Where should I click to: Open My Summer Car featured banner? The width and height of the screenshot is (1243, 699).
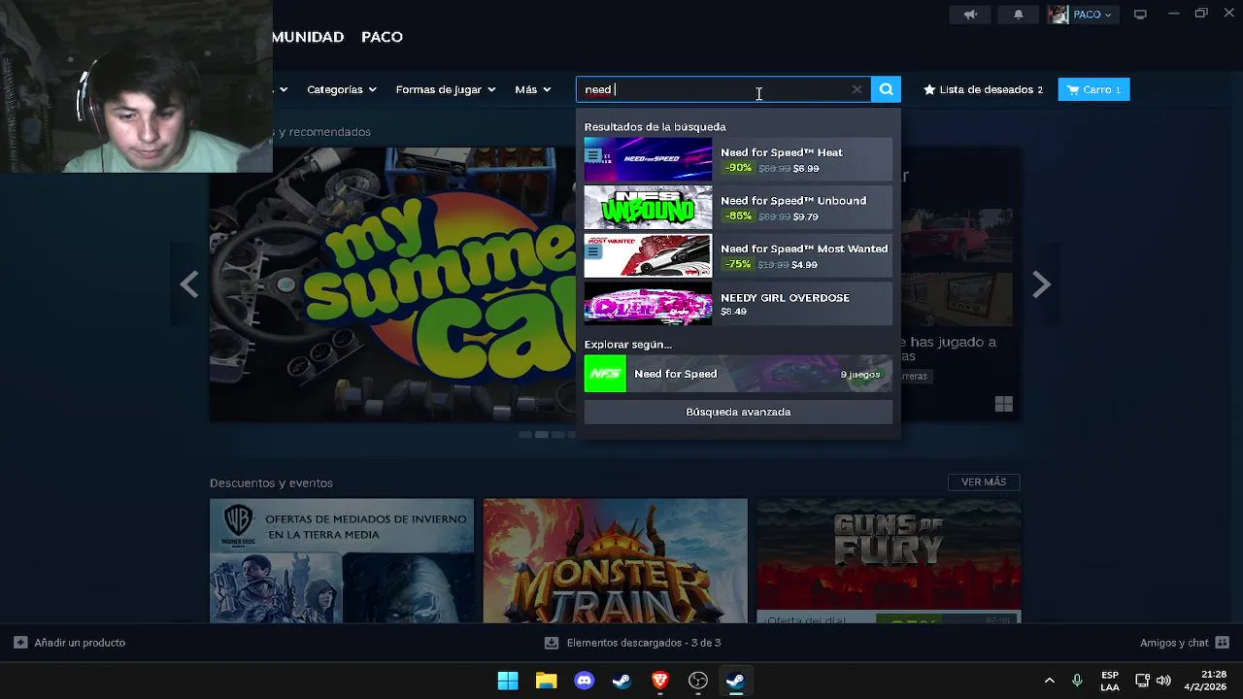pyautogui.click(x=393, y=284)
